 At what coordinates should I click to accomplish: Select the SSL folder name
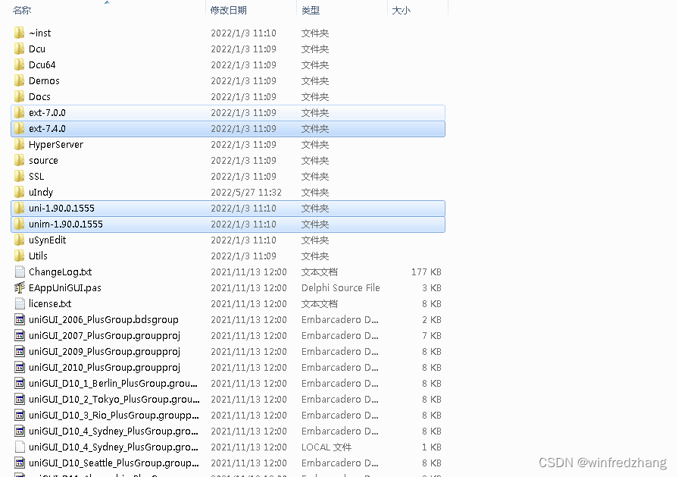[36, 176]
